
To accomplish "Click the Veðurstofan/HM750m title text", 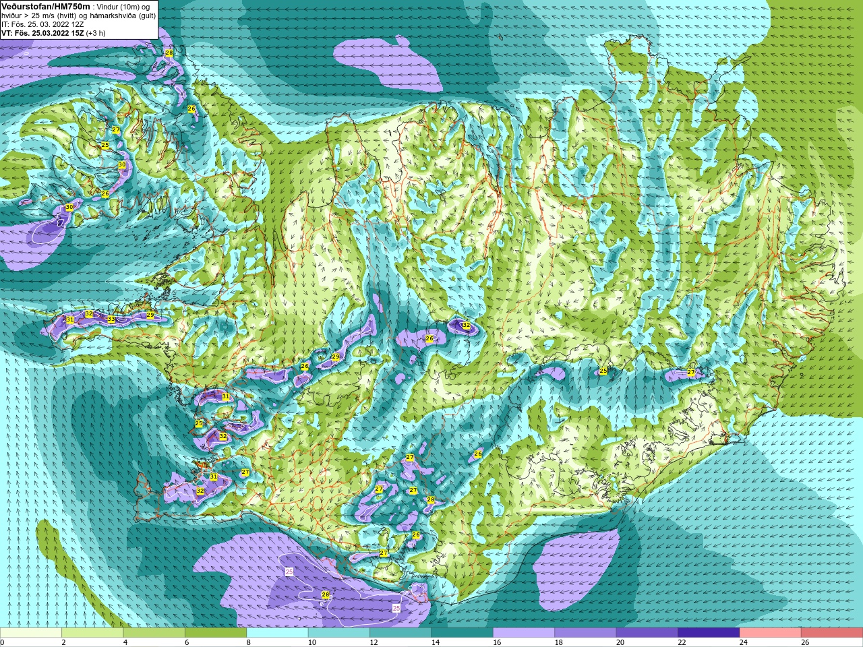I will 45,6.
